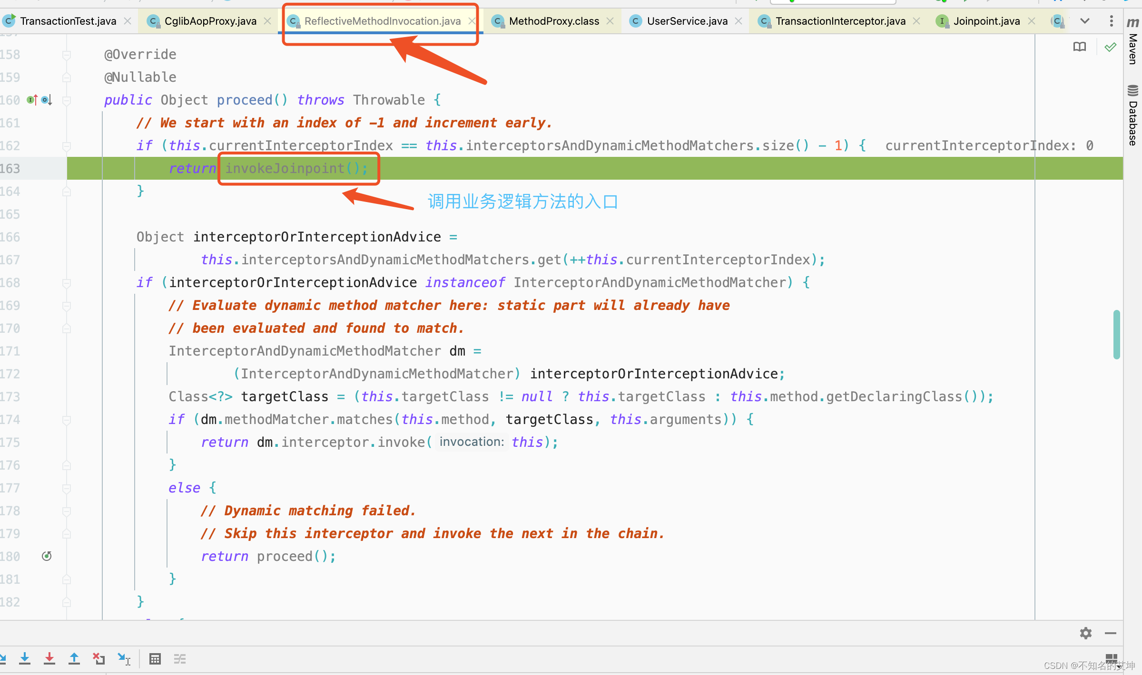Open the Evaluate Expression calculator icon
This screenshot has width=1142, height=675.
pyautogui.click(x=155, y=659)
